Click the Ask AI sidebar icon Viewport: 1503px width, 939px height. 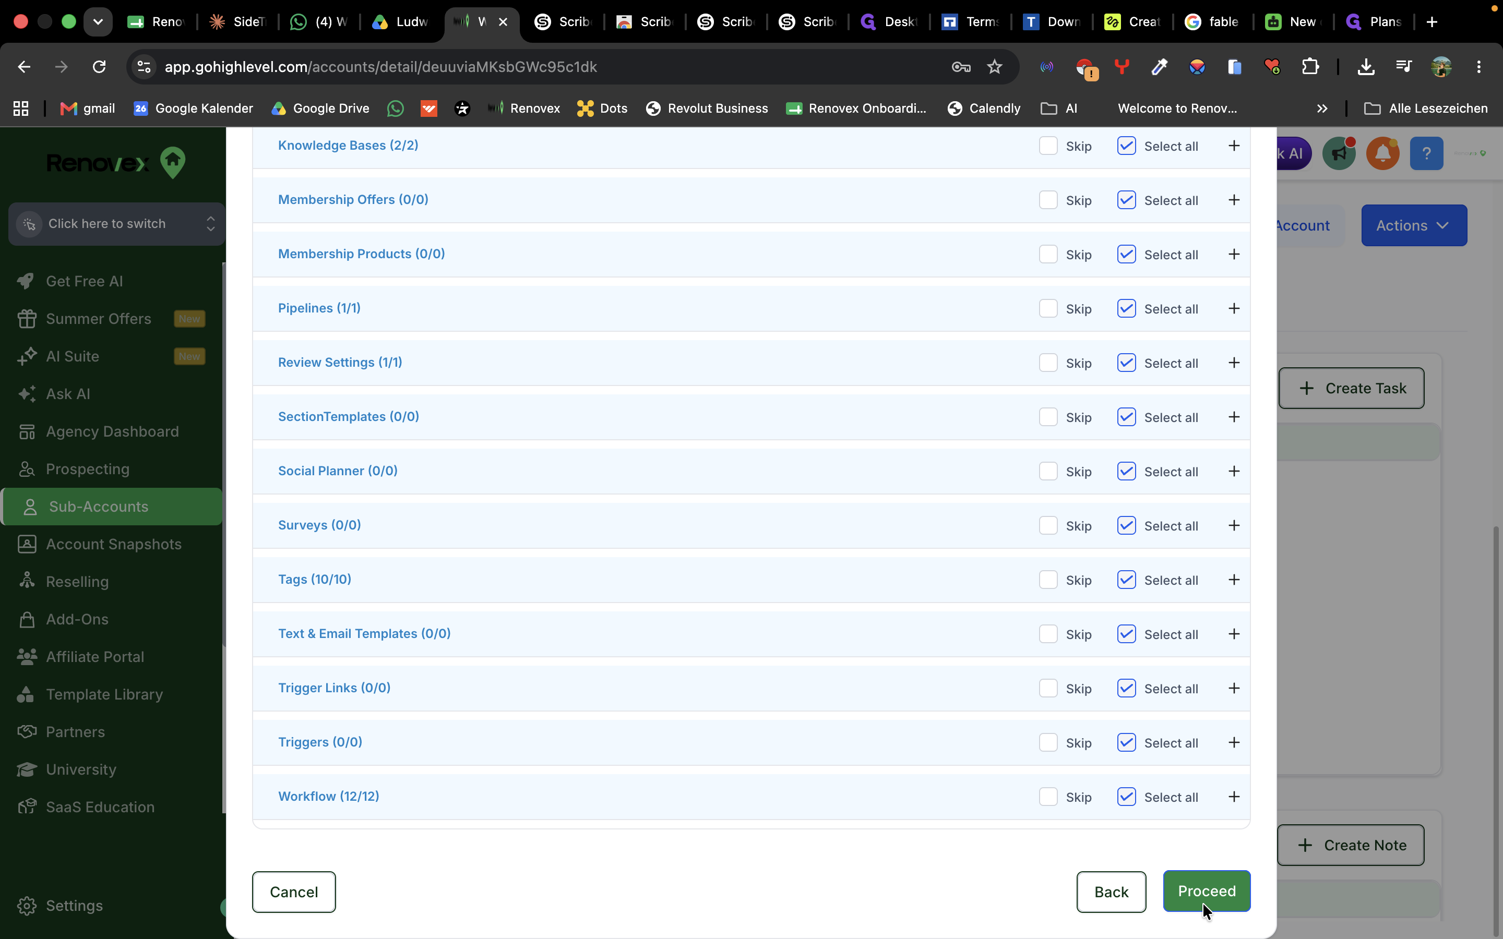26,394
